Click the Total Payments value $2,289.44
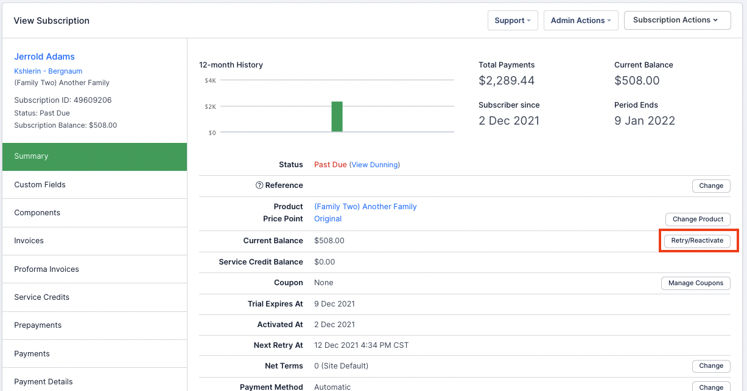This screenshot has width=747, height=391. point(507,81)
